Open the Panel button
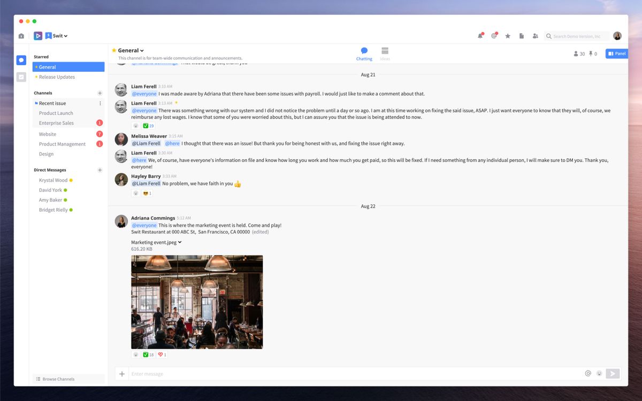This screenshot has height=401, width=642. [616, 53]
